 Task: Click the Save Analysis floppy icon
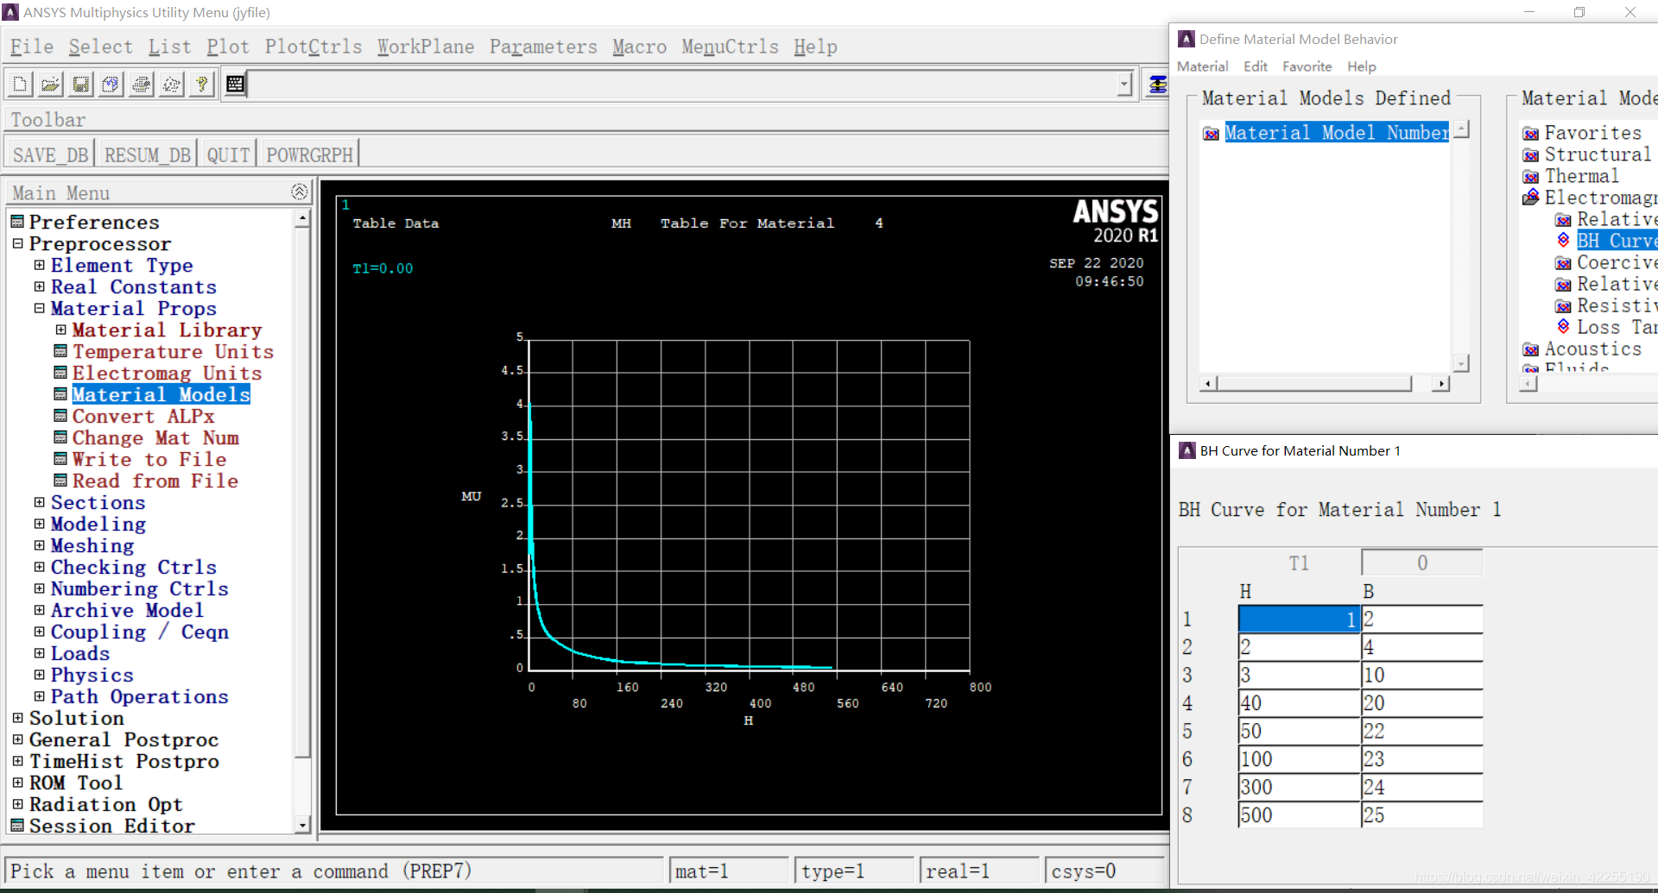click(x=80, y=84)
